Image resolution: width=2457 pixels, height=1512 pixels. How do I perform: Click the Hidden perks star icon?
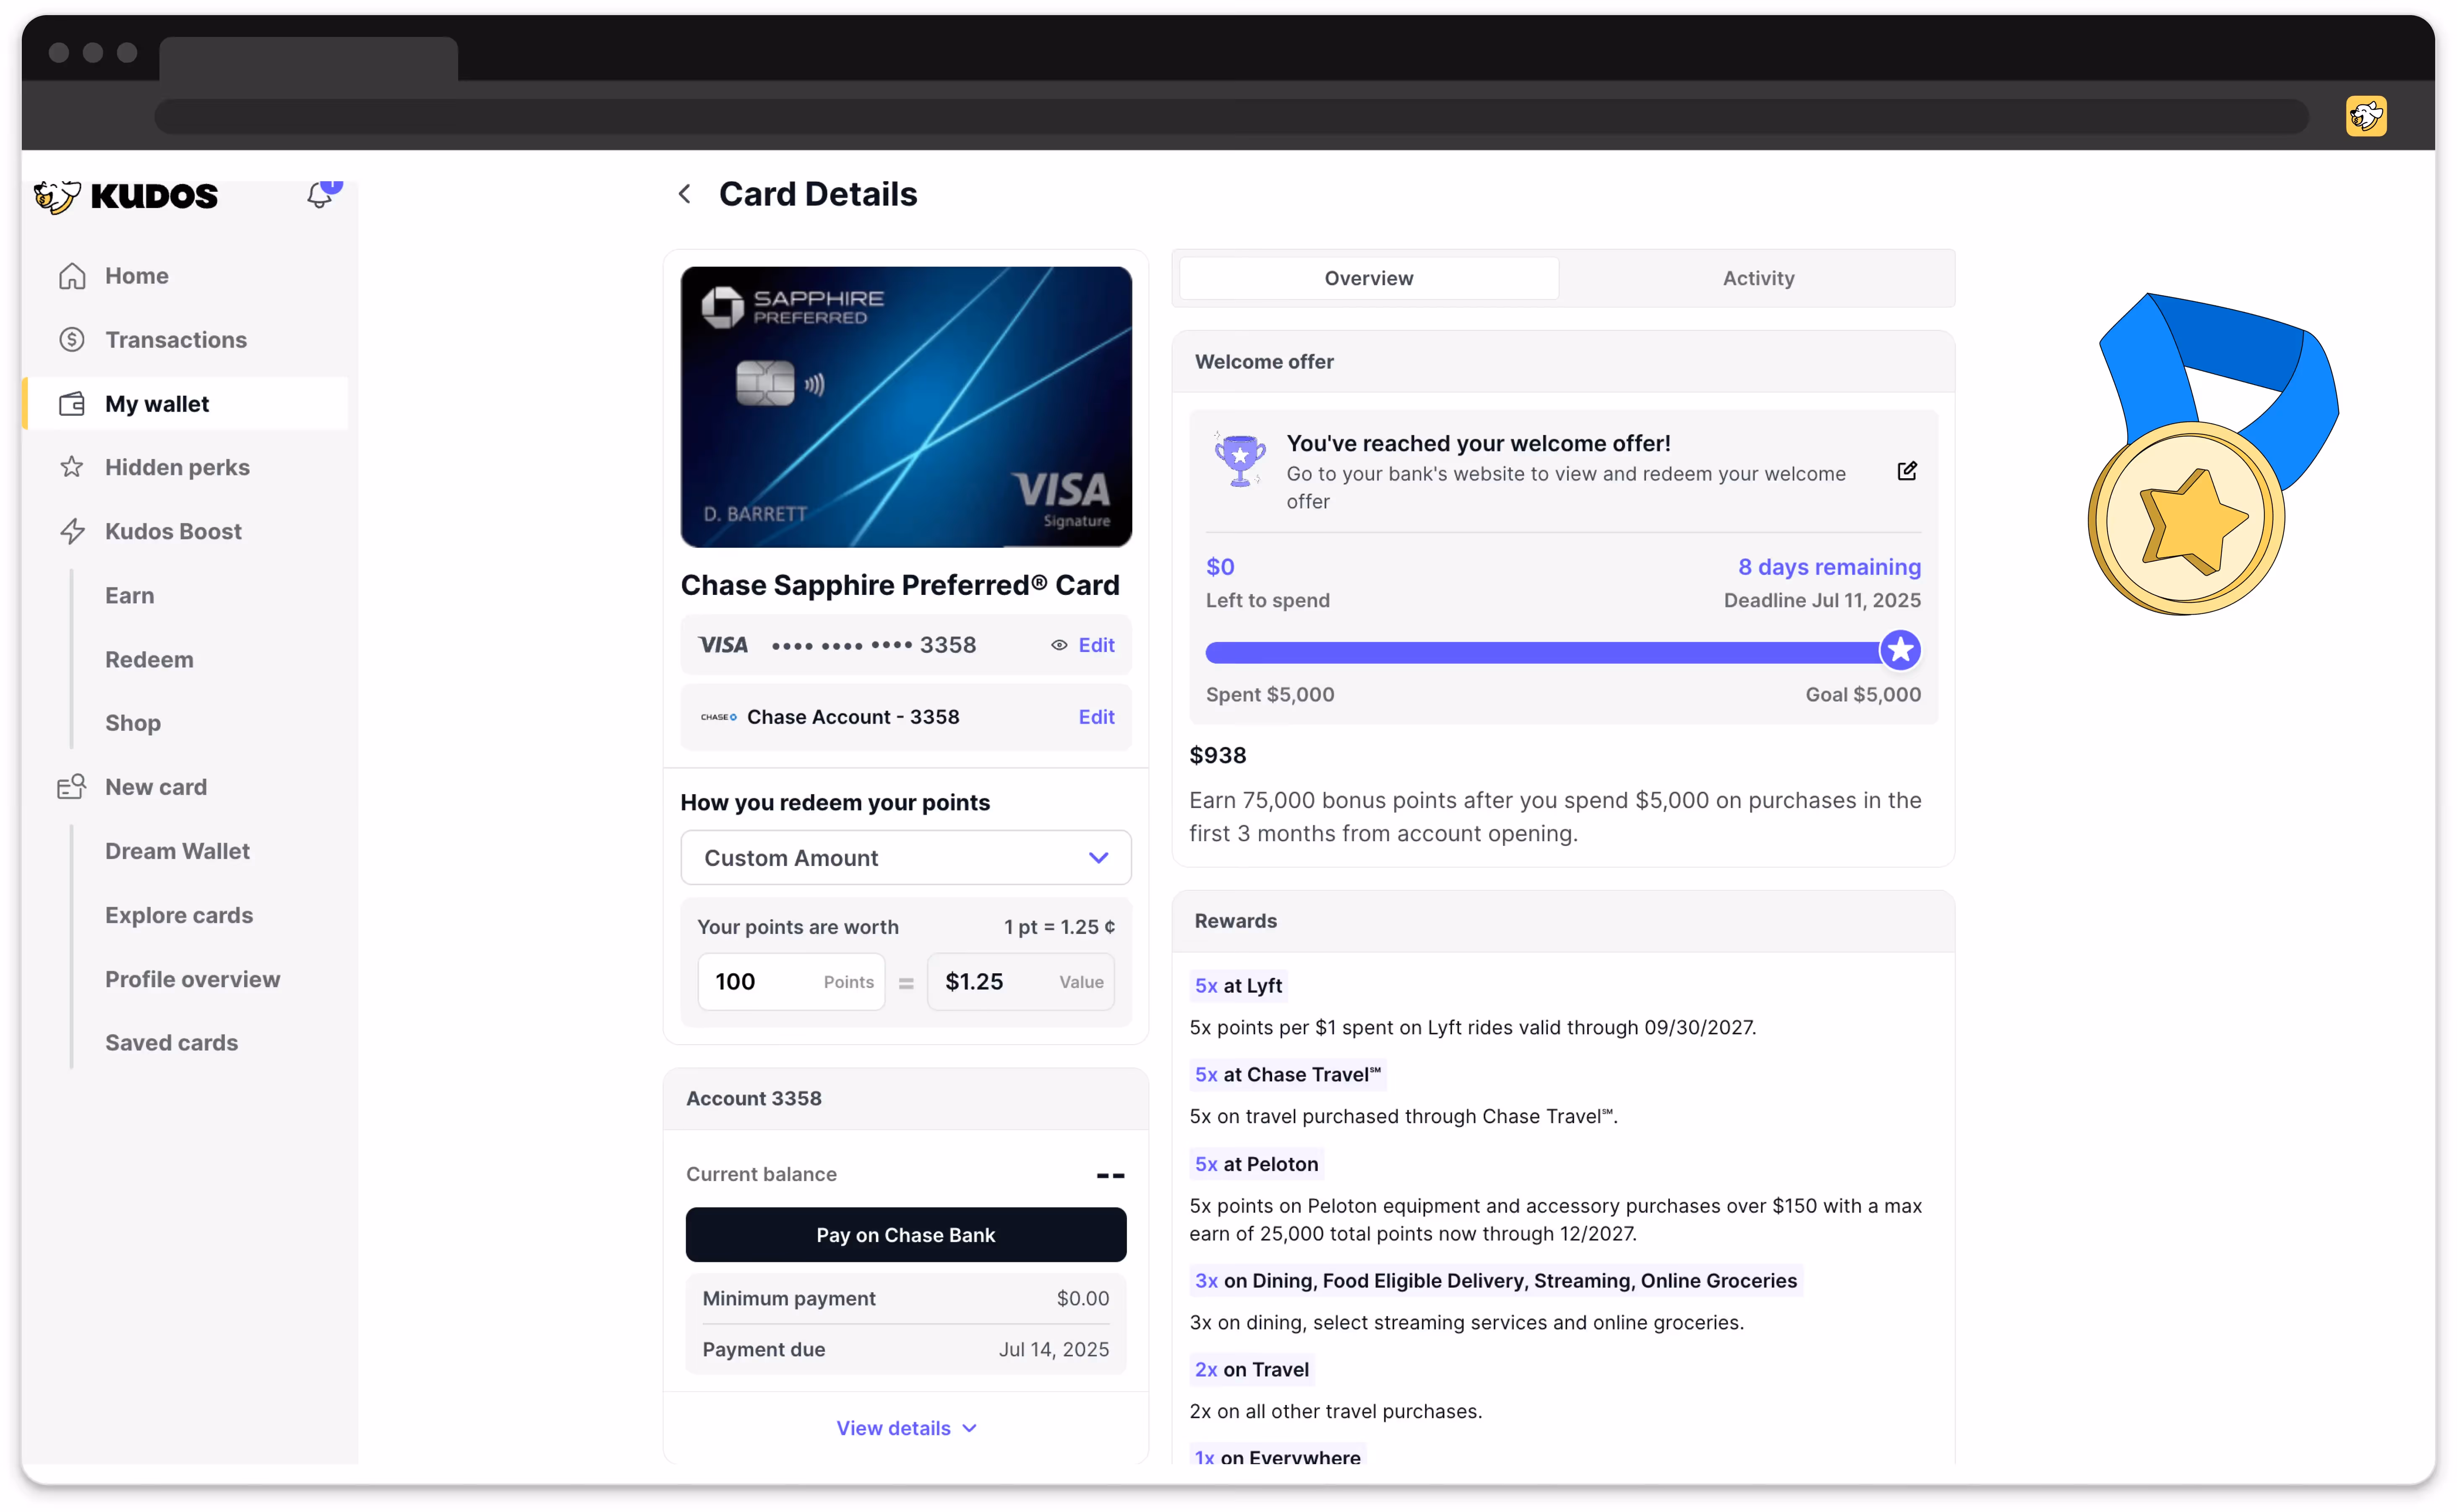(72, 467)
